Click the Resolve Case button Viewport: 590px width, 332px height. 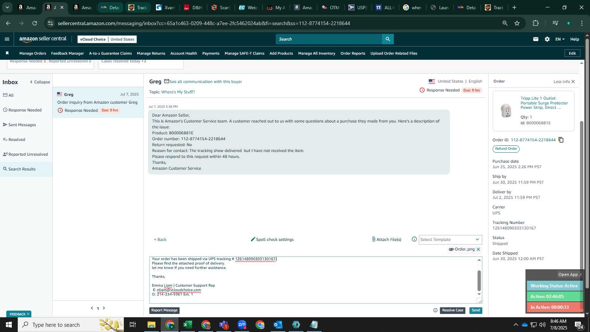(452, 310)
